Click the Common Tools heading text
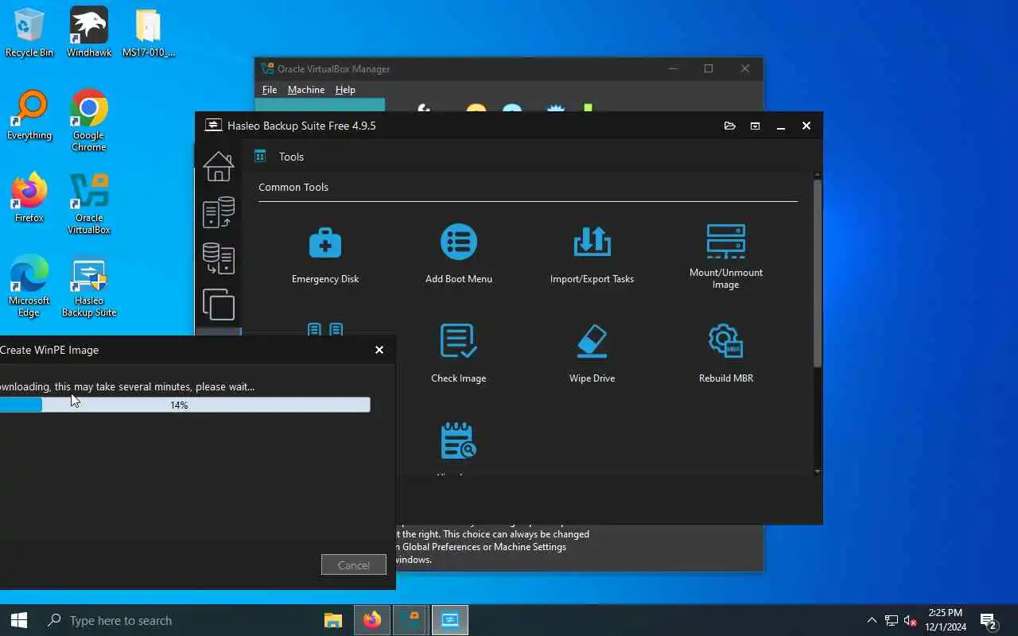 pyautogui.click(x=293, y=187)
